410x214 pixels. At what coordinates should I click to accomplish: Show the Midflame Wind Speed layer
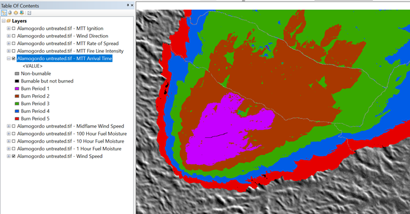click(x=13, y=126)
